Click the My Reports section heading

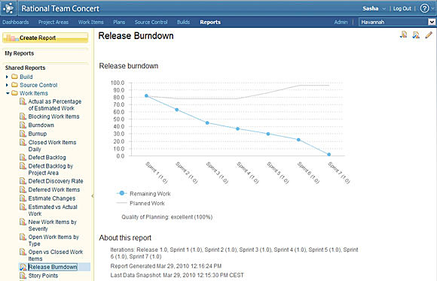(x=20, y=53)
